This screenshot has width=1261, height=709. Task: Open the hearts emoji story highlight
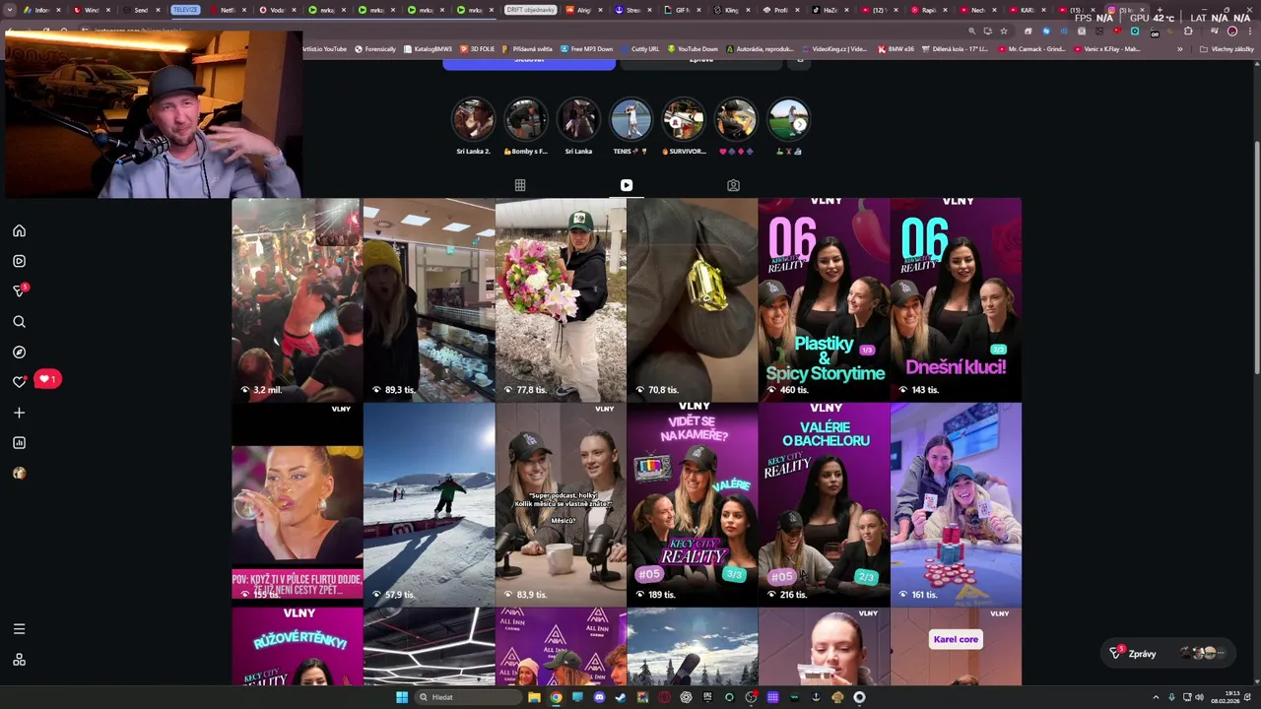point(736,127)
